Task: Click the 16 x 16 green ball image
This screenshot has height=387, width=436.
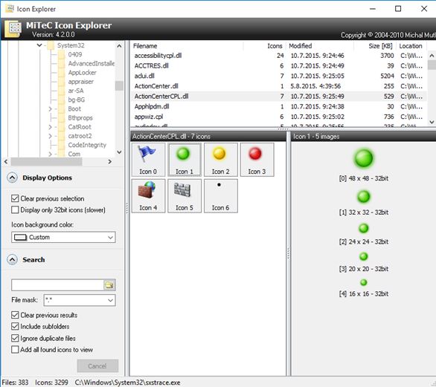Action: click(x=363, y=282)
